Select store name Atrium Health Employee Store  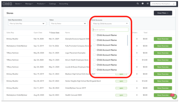(77, 60)
